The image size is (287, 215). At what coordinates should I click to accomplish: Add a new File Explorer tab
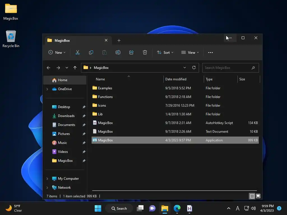[119, 40]
